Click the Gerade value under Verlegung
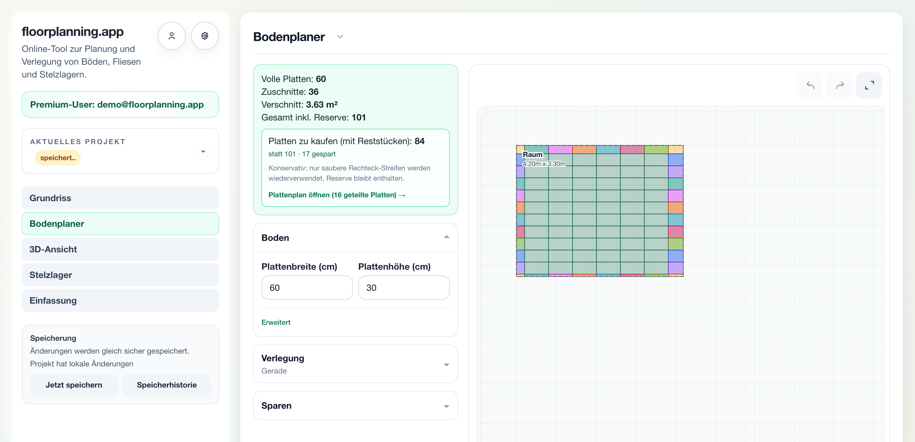 click(x=274, y=371)
